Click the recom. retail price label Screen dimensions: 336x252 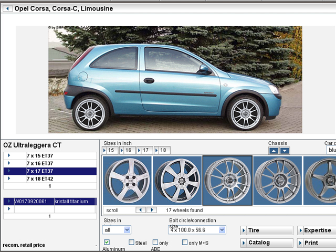coord(24,245)
